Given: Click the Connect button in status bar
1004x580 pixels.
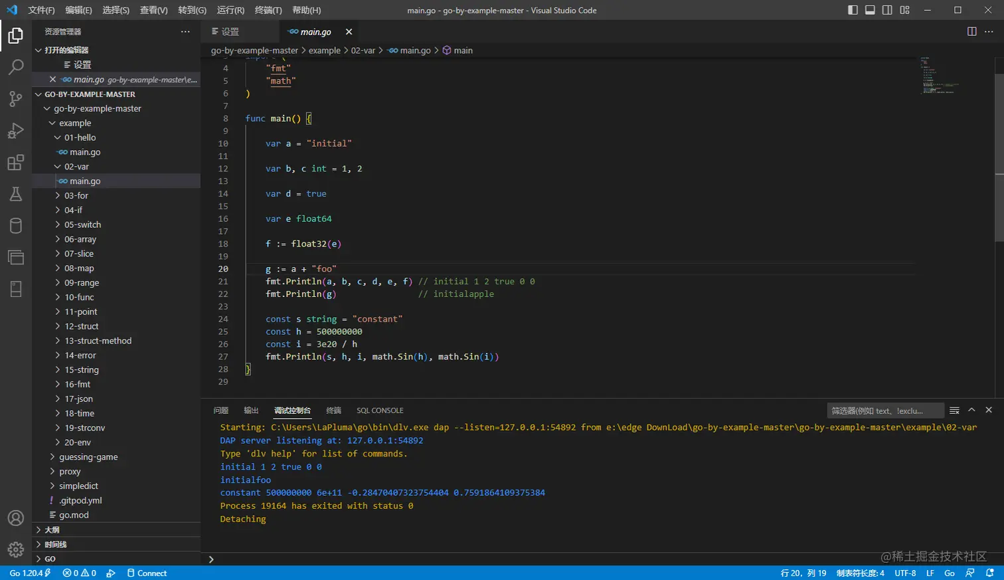Looking at the screenshot, I should [x=147, y=573].
